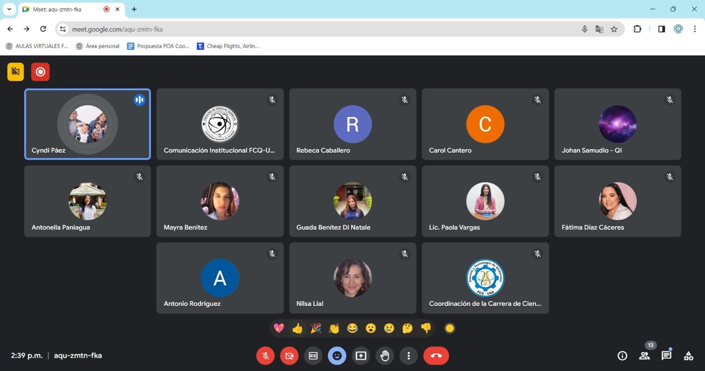Open the Área personal bookmark
Screen dimensions: 705x371
98,46
